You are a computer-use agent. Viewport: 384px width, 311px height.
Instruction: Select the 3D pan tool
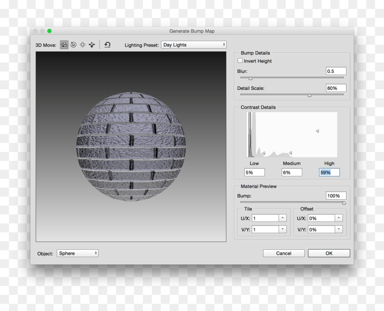coord(83,45)
